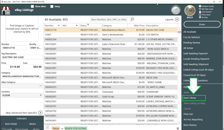Click the Tag Description field

[x=22, y=57]
